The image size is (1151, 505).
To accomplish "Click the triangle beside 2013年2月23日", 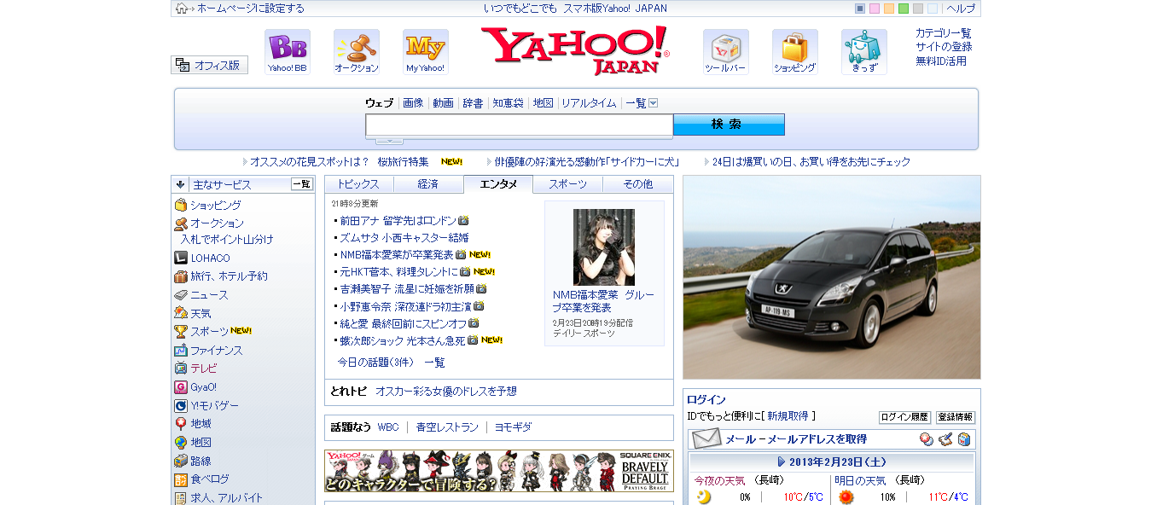I will coord(782,461).
